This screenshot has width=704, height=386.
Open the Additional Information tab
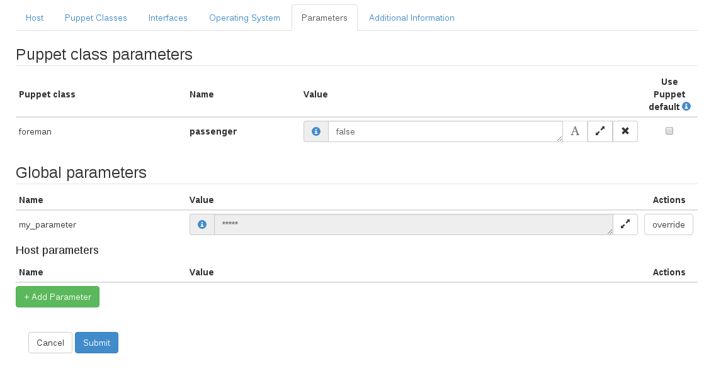412,18
